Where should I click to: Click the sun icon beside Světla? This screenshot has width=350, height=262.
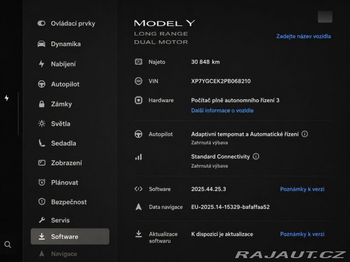pos(41,123)
